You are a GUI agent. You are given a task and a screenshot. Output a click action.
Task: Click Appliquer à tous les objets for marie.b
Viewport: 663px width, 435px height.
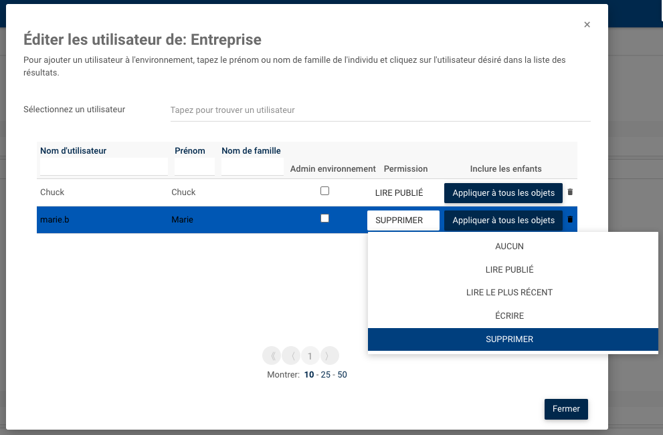pos(503,221)
